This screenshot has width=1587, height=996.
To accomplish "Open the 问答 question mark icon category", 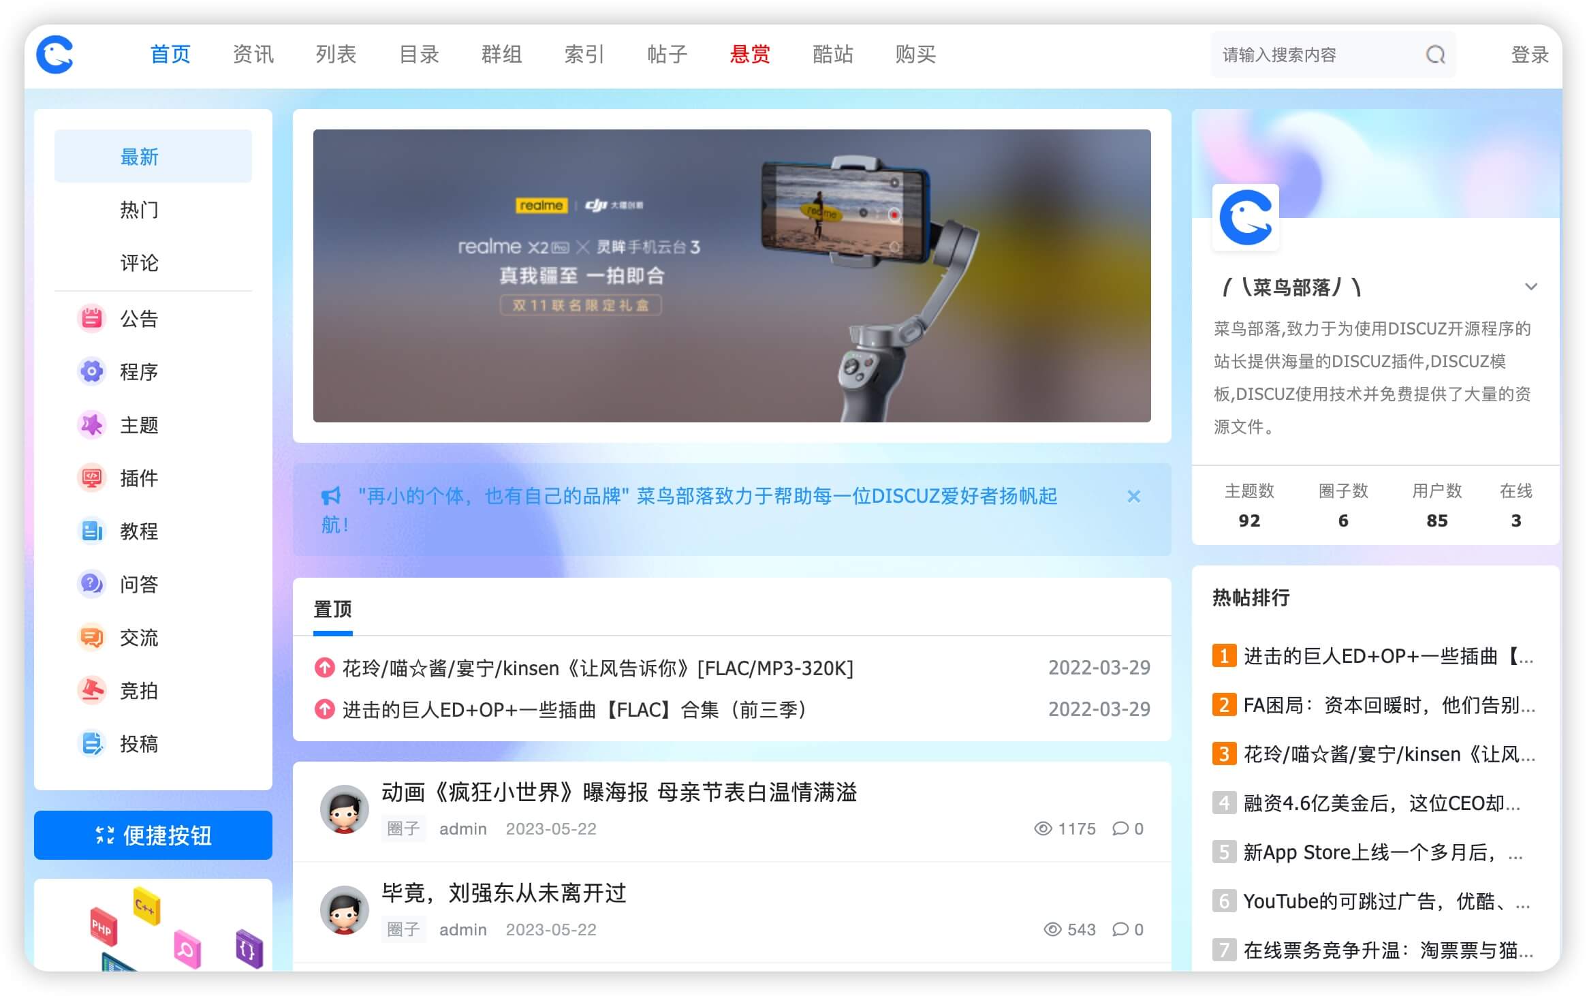I will point(91,584).
